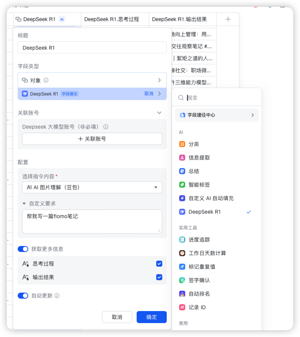Viewport: 300px width, 337px height.
Task: Choose the 信息提取 icon
Action: tap(182, 158)
